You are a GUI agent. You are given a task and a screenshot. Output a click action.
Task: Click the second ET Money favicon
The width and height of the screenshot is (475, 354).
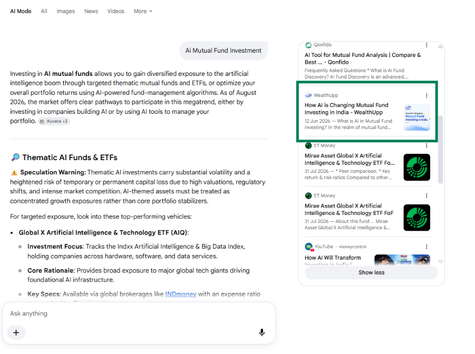[x=308, y=195]
